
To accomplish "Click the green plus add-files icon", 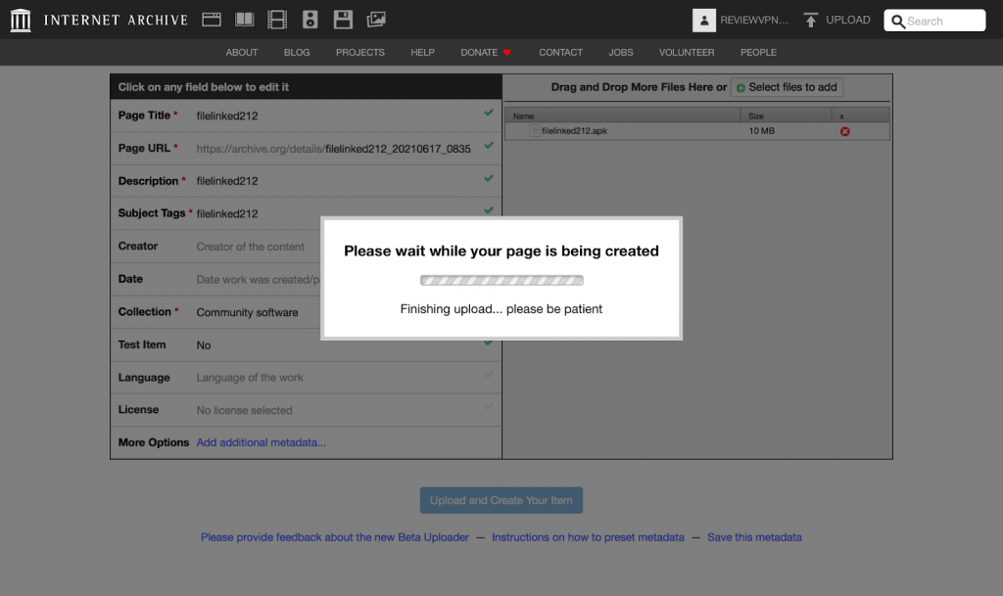I will (740, 87).
